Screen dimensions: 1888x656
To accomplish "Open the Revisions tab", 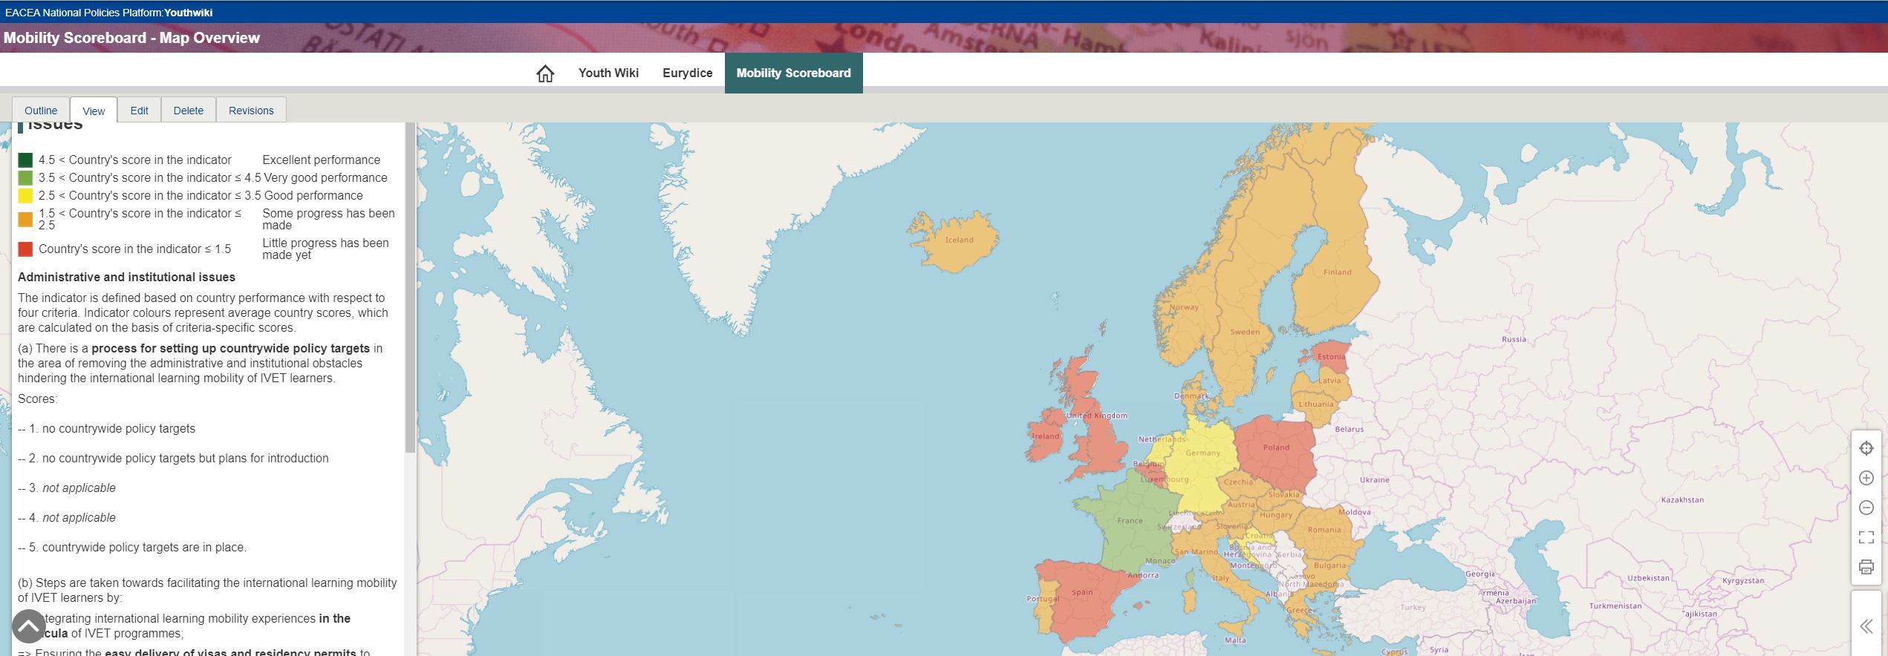I will pos(251,111).
